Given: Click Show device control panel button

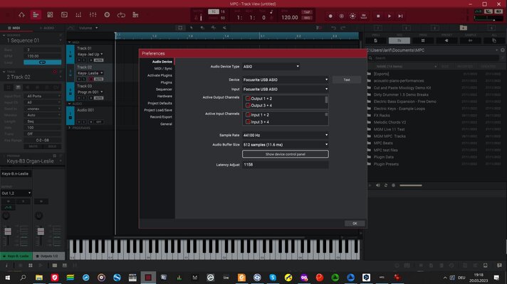Looking at the screenshot, I should click(285, 154).
